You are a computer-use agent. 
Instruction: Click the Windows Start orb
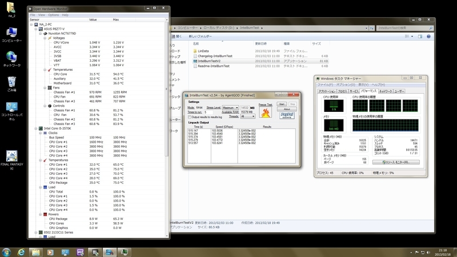[x=6, y=252]
